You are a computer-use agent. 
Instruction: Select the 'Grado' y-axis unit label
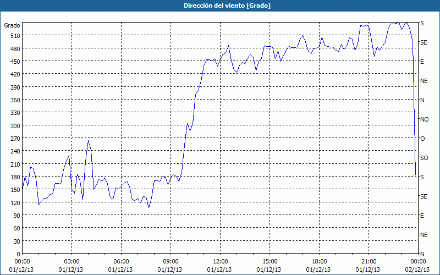point(12,25)
